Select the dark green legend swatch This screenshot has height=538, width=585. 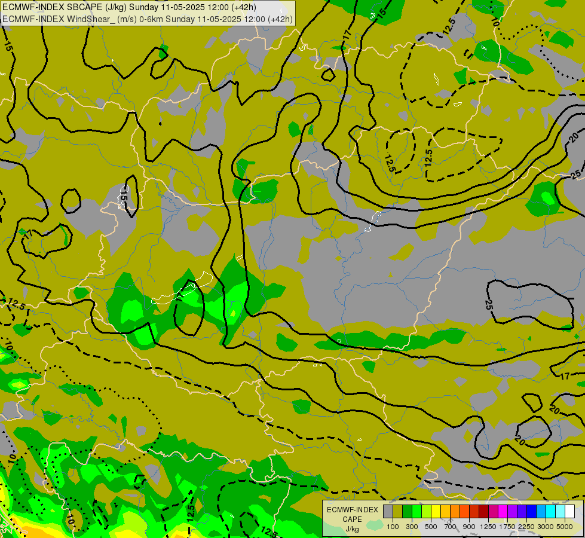point(408,512)
